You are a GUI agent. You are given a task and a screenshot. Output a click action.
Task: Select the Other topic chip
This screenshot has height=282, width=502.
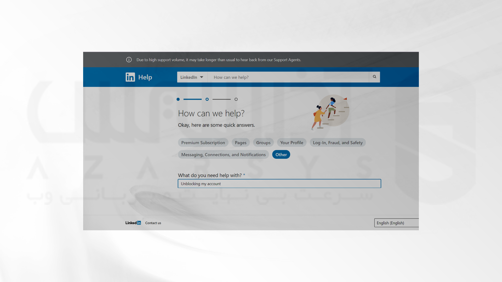281,155
